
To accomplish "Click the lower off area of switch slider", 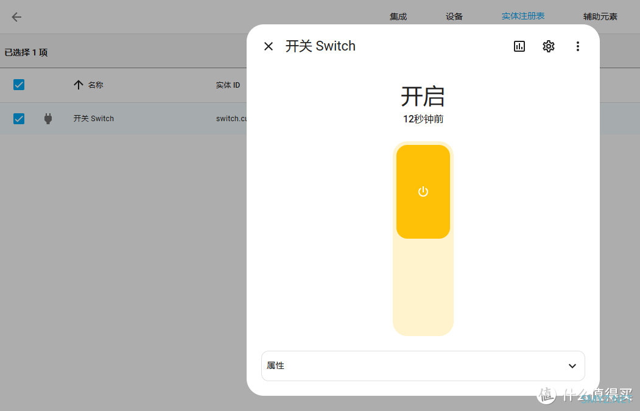I will (x=423, y=287).
